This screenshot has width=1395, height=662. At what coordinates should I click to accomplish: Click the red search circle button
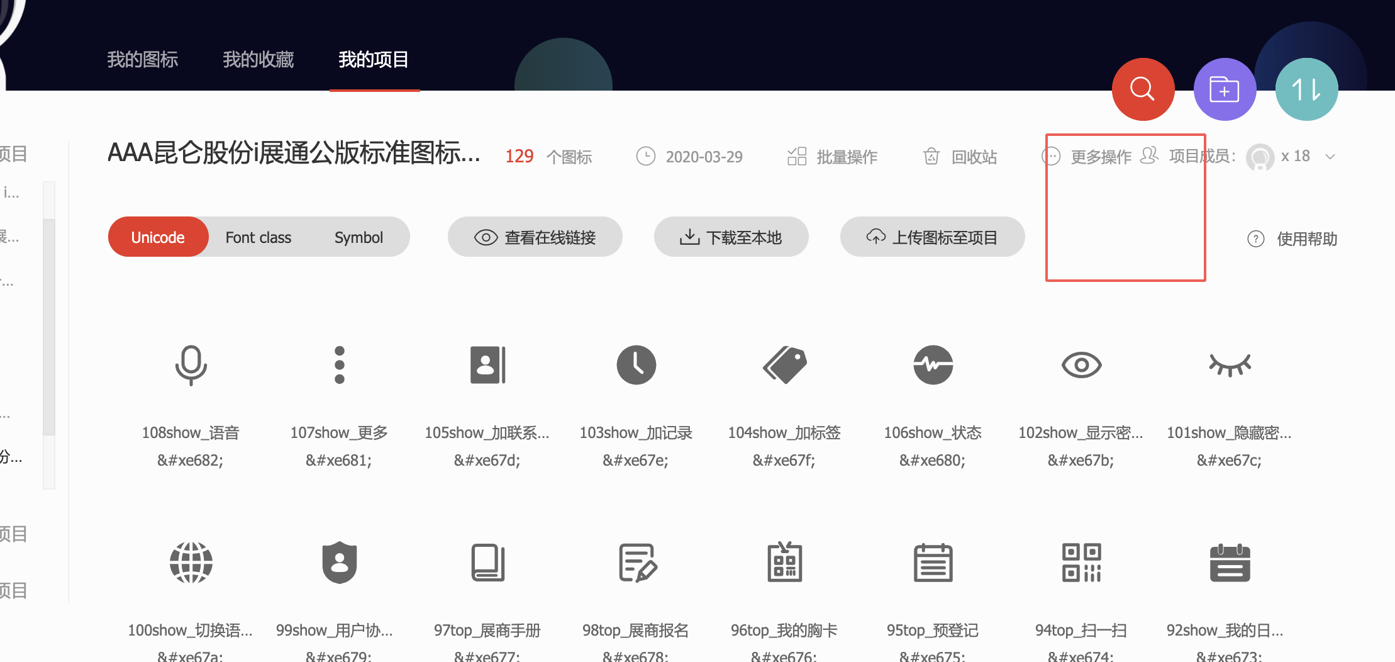point(1143,89)
